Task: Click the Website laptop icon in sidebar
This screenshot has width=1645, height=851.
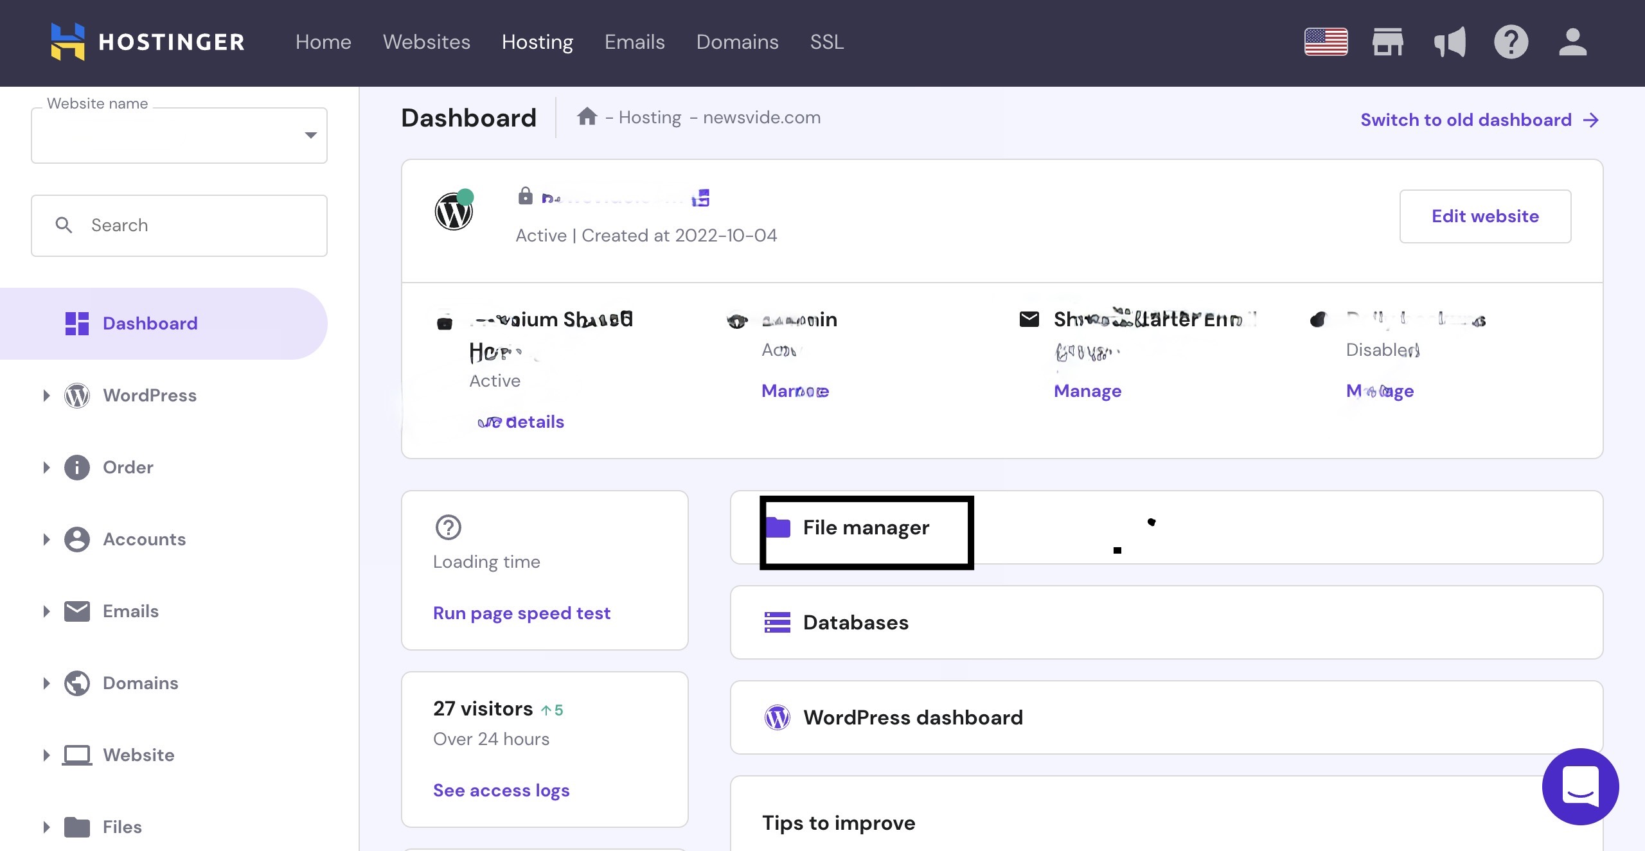Action: point(77,755)
